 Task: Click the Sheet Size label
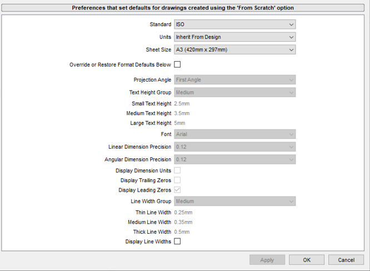158,50
